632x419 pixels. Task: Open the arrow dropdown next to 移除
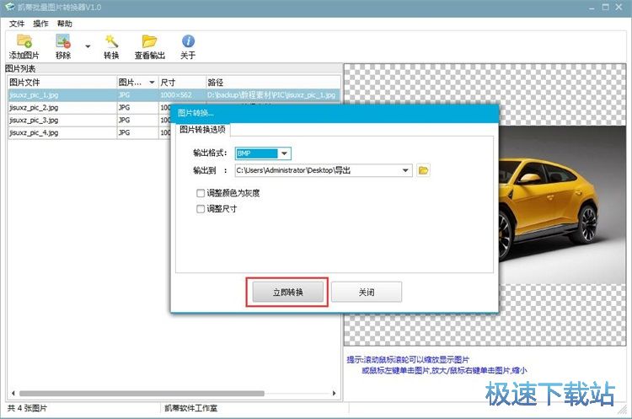(88, 46)
